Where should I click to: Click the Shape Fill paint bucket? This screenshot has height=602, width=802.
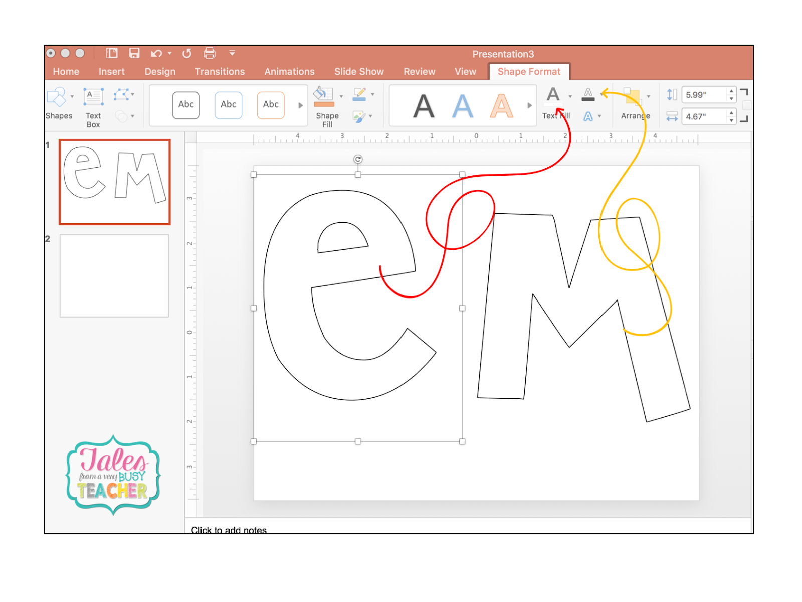[x=323, y=97]
